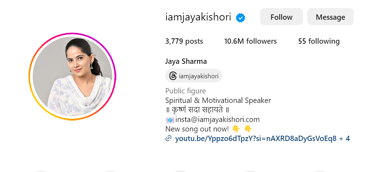
Task: Click the insta@iamjayakishori.com email address
Action: (x=217, y=119)
